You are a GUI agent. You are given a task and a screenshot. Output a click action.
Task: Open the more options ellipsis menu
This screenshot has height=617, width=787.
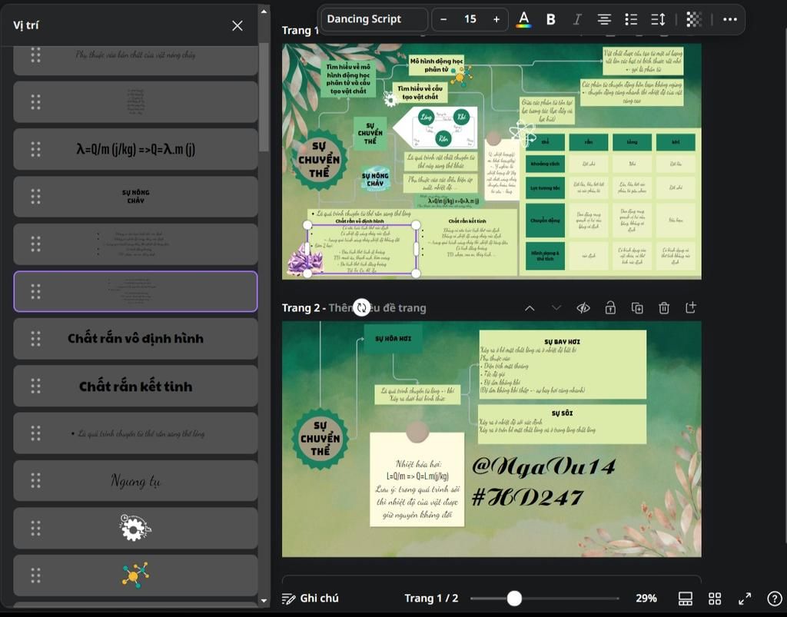tap(729, 19)
